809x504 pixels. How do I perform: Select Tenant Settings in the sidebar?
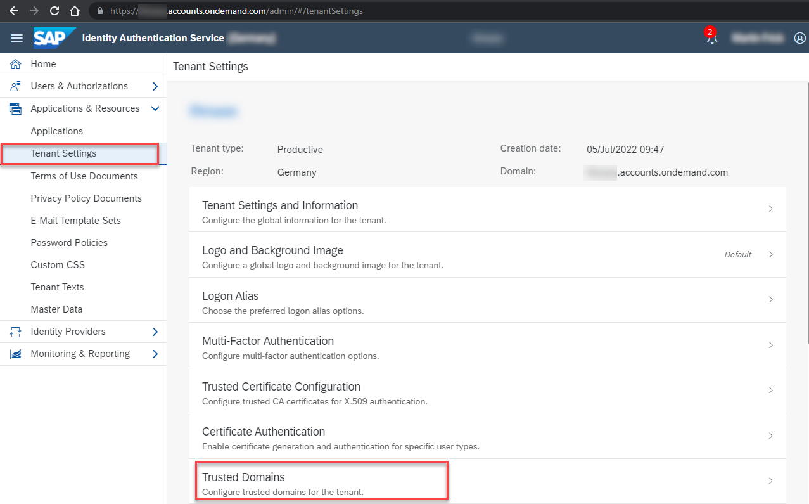point(83,153)
